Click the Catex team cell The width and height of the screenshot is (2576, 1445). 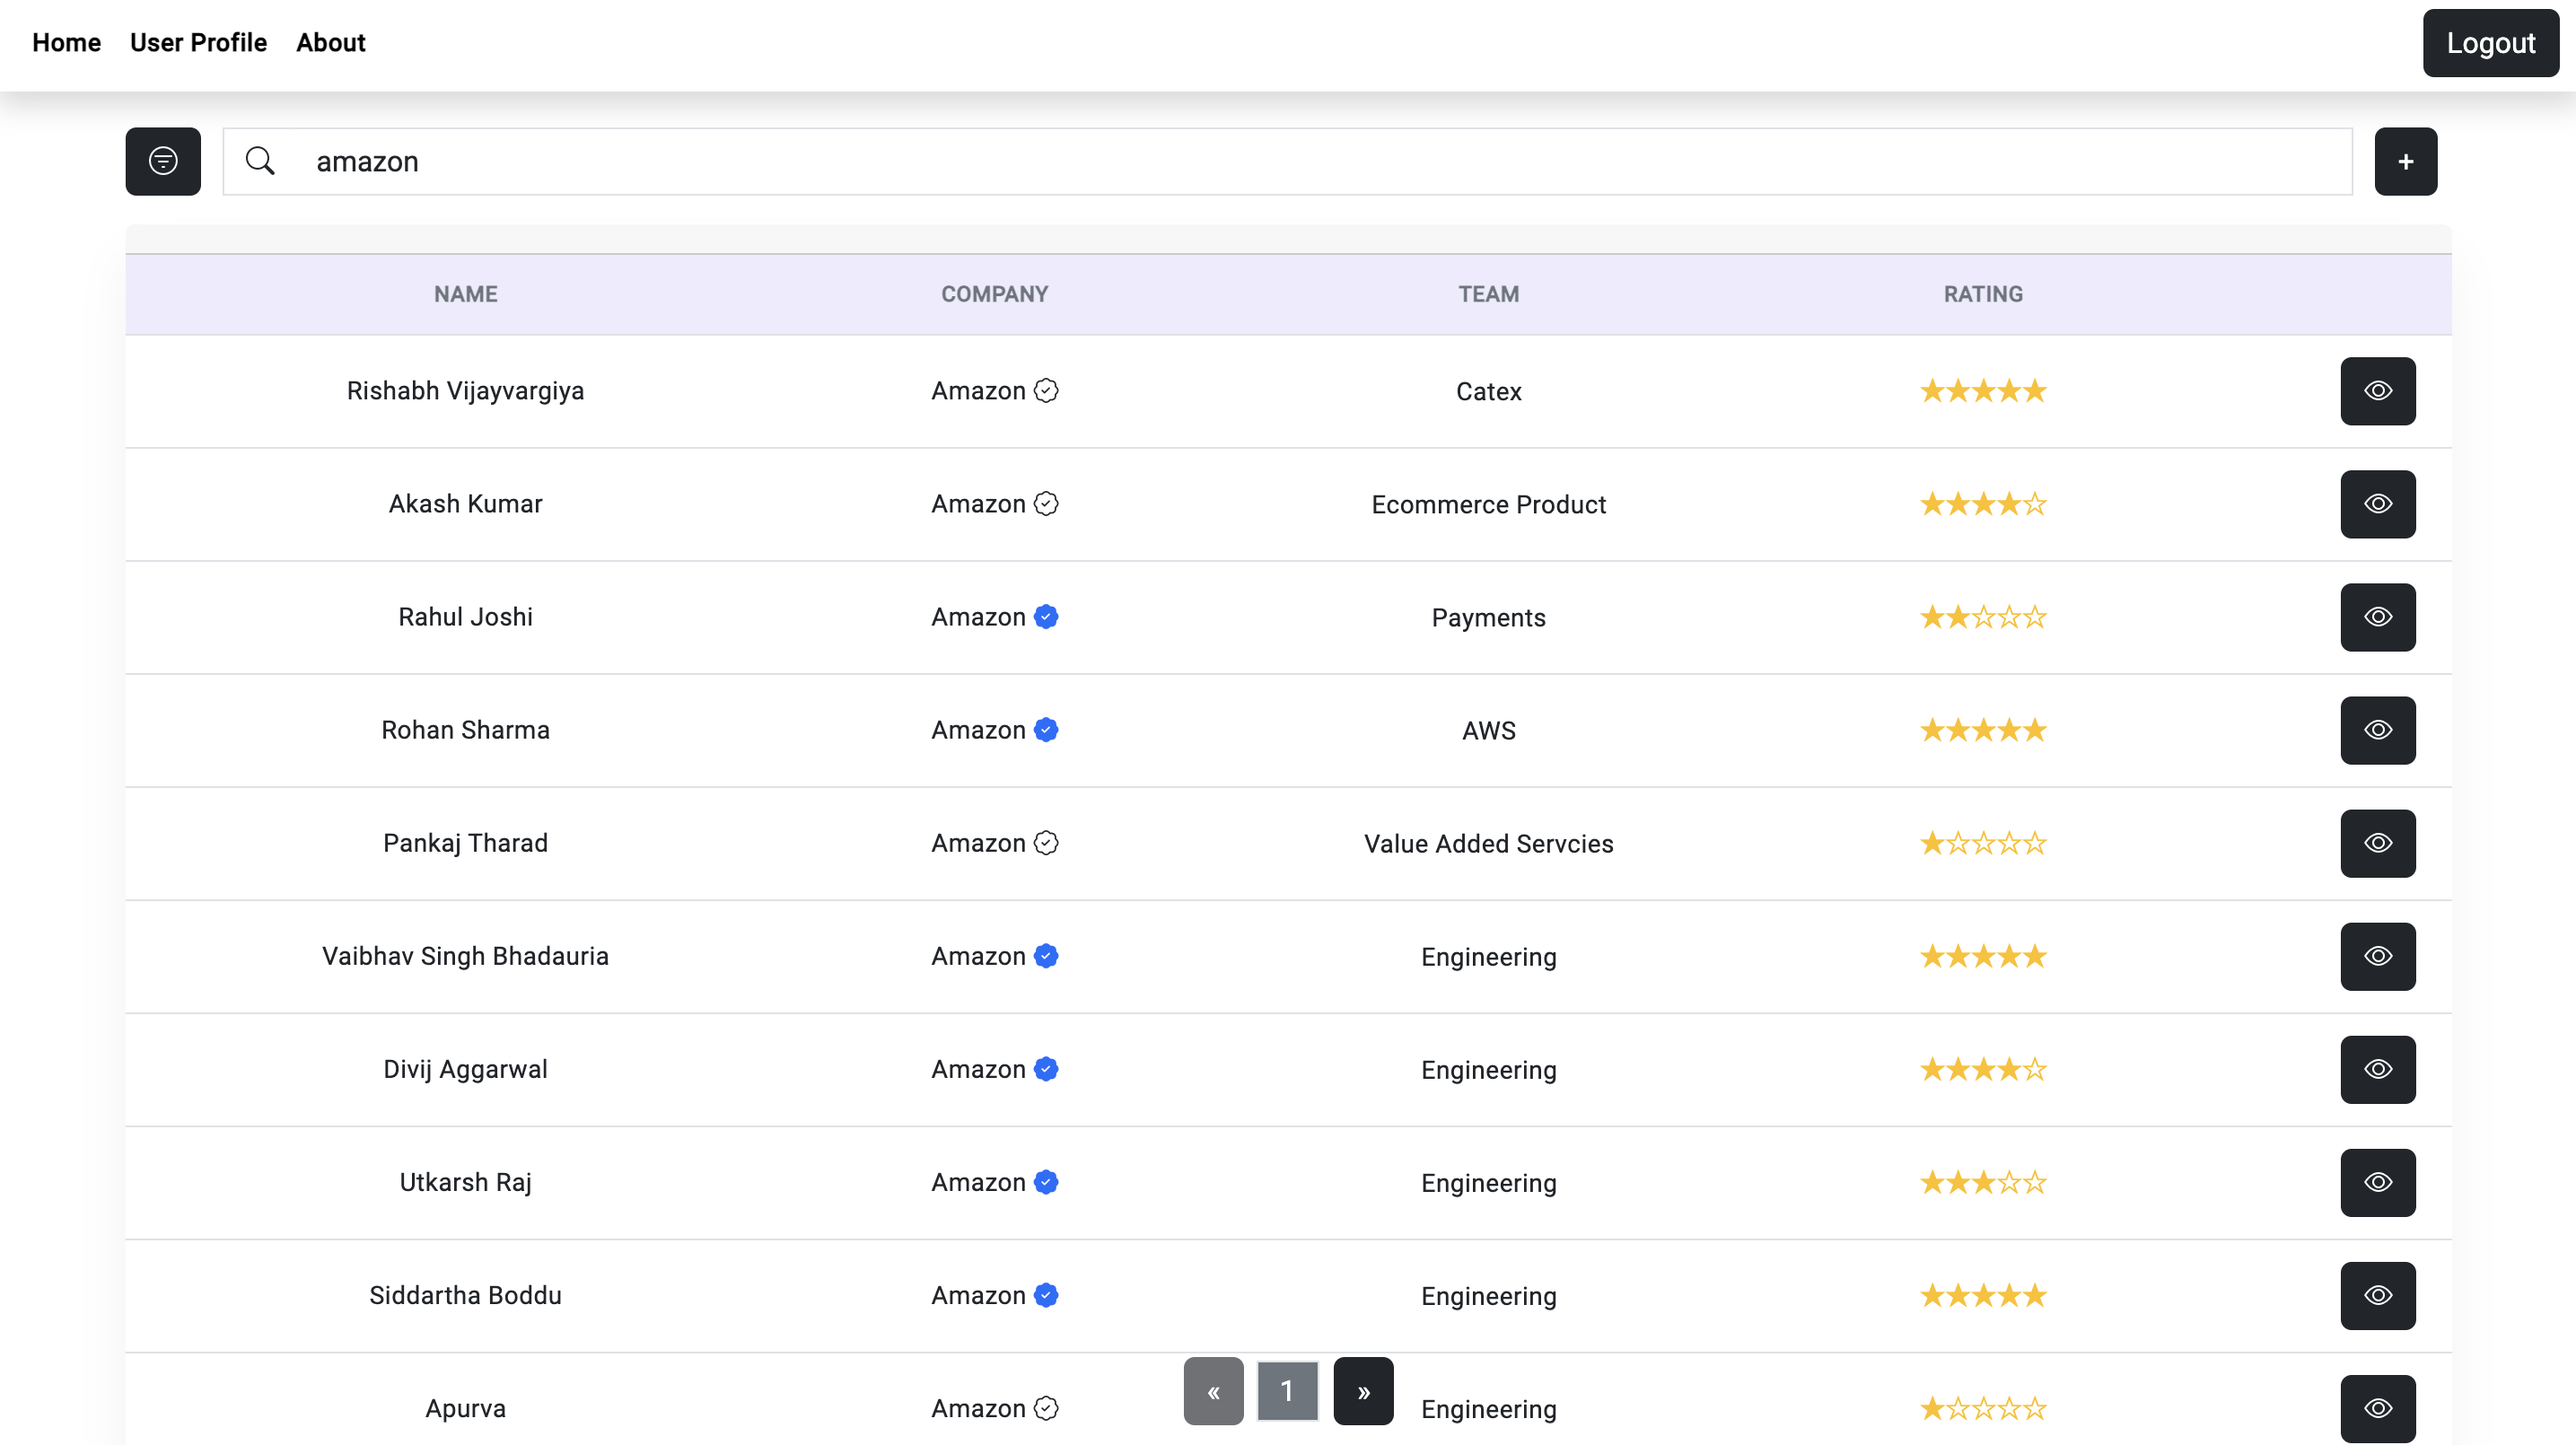pyautogui.click(x=1488, y=391)
